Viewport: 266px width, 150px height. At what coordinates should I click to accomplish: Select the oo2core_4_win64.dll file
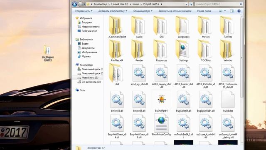(x=206, y=126)
